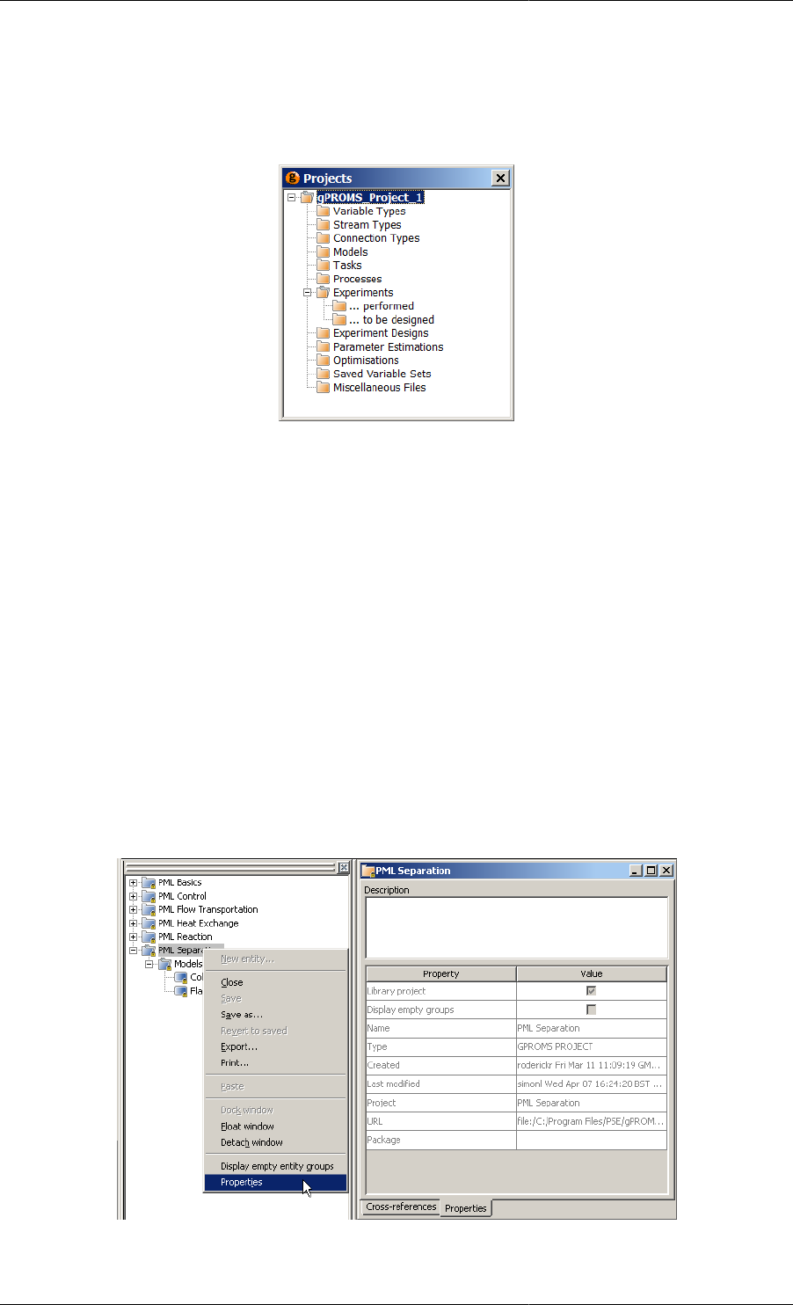Click the PML Reaction library folder icon
Viewport: 793px width, 1305px height.
(149, 937)
